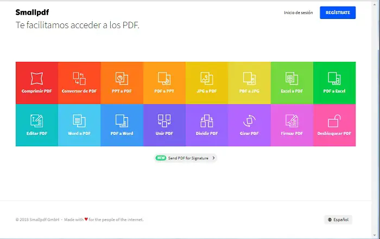The width and height of the screenshot is (380, 239).
Task: Open the Excel a PDF icon
Action: pyautogui.click(x=292, y=79)
